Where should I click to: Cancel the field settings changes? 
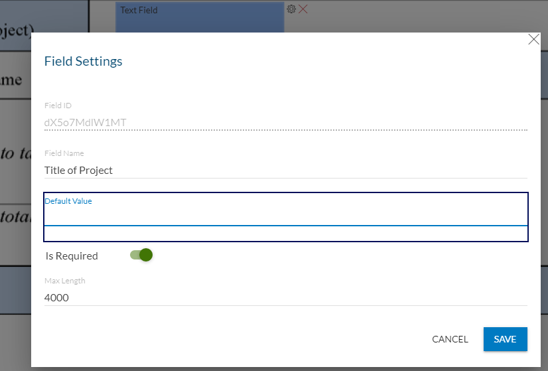click(x=450, y=339)
